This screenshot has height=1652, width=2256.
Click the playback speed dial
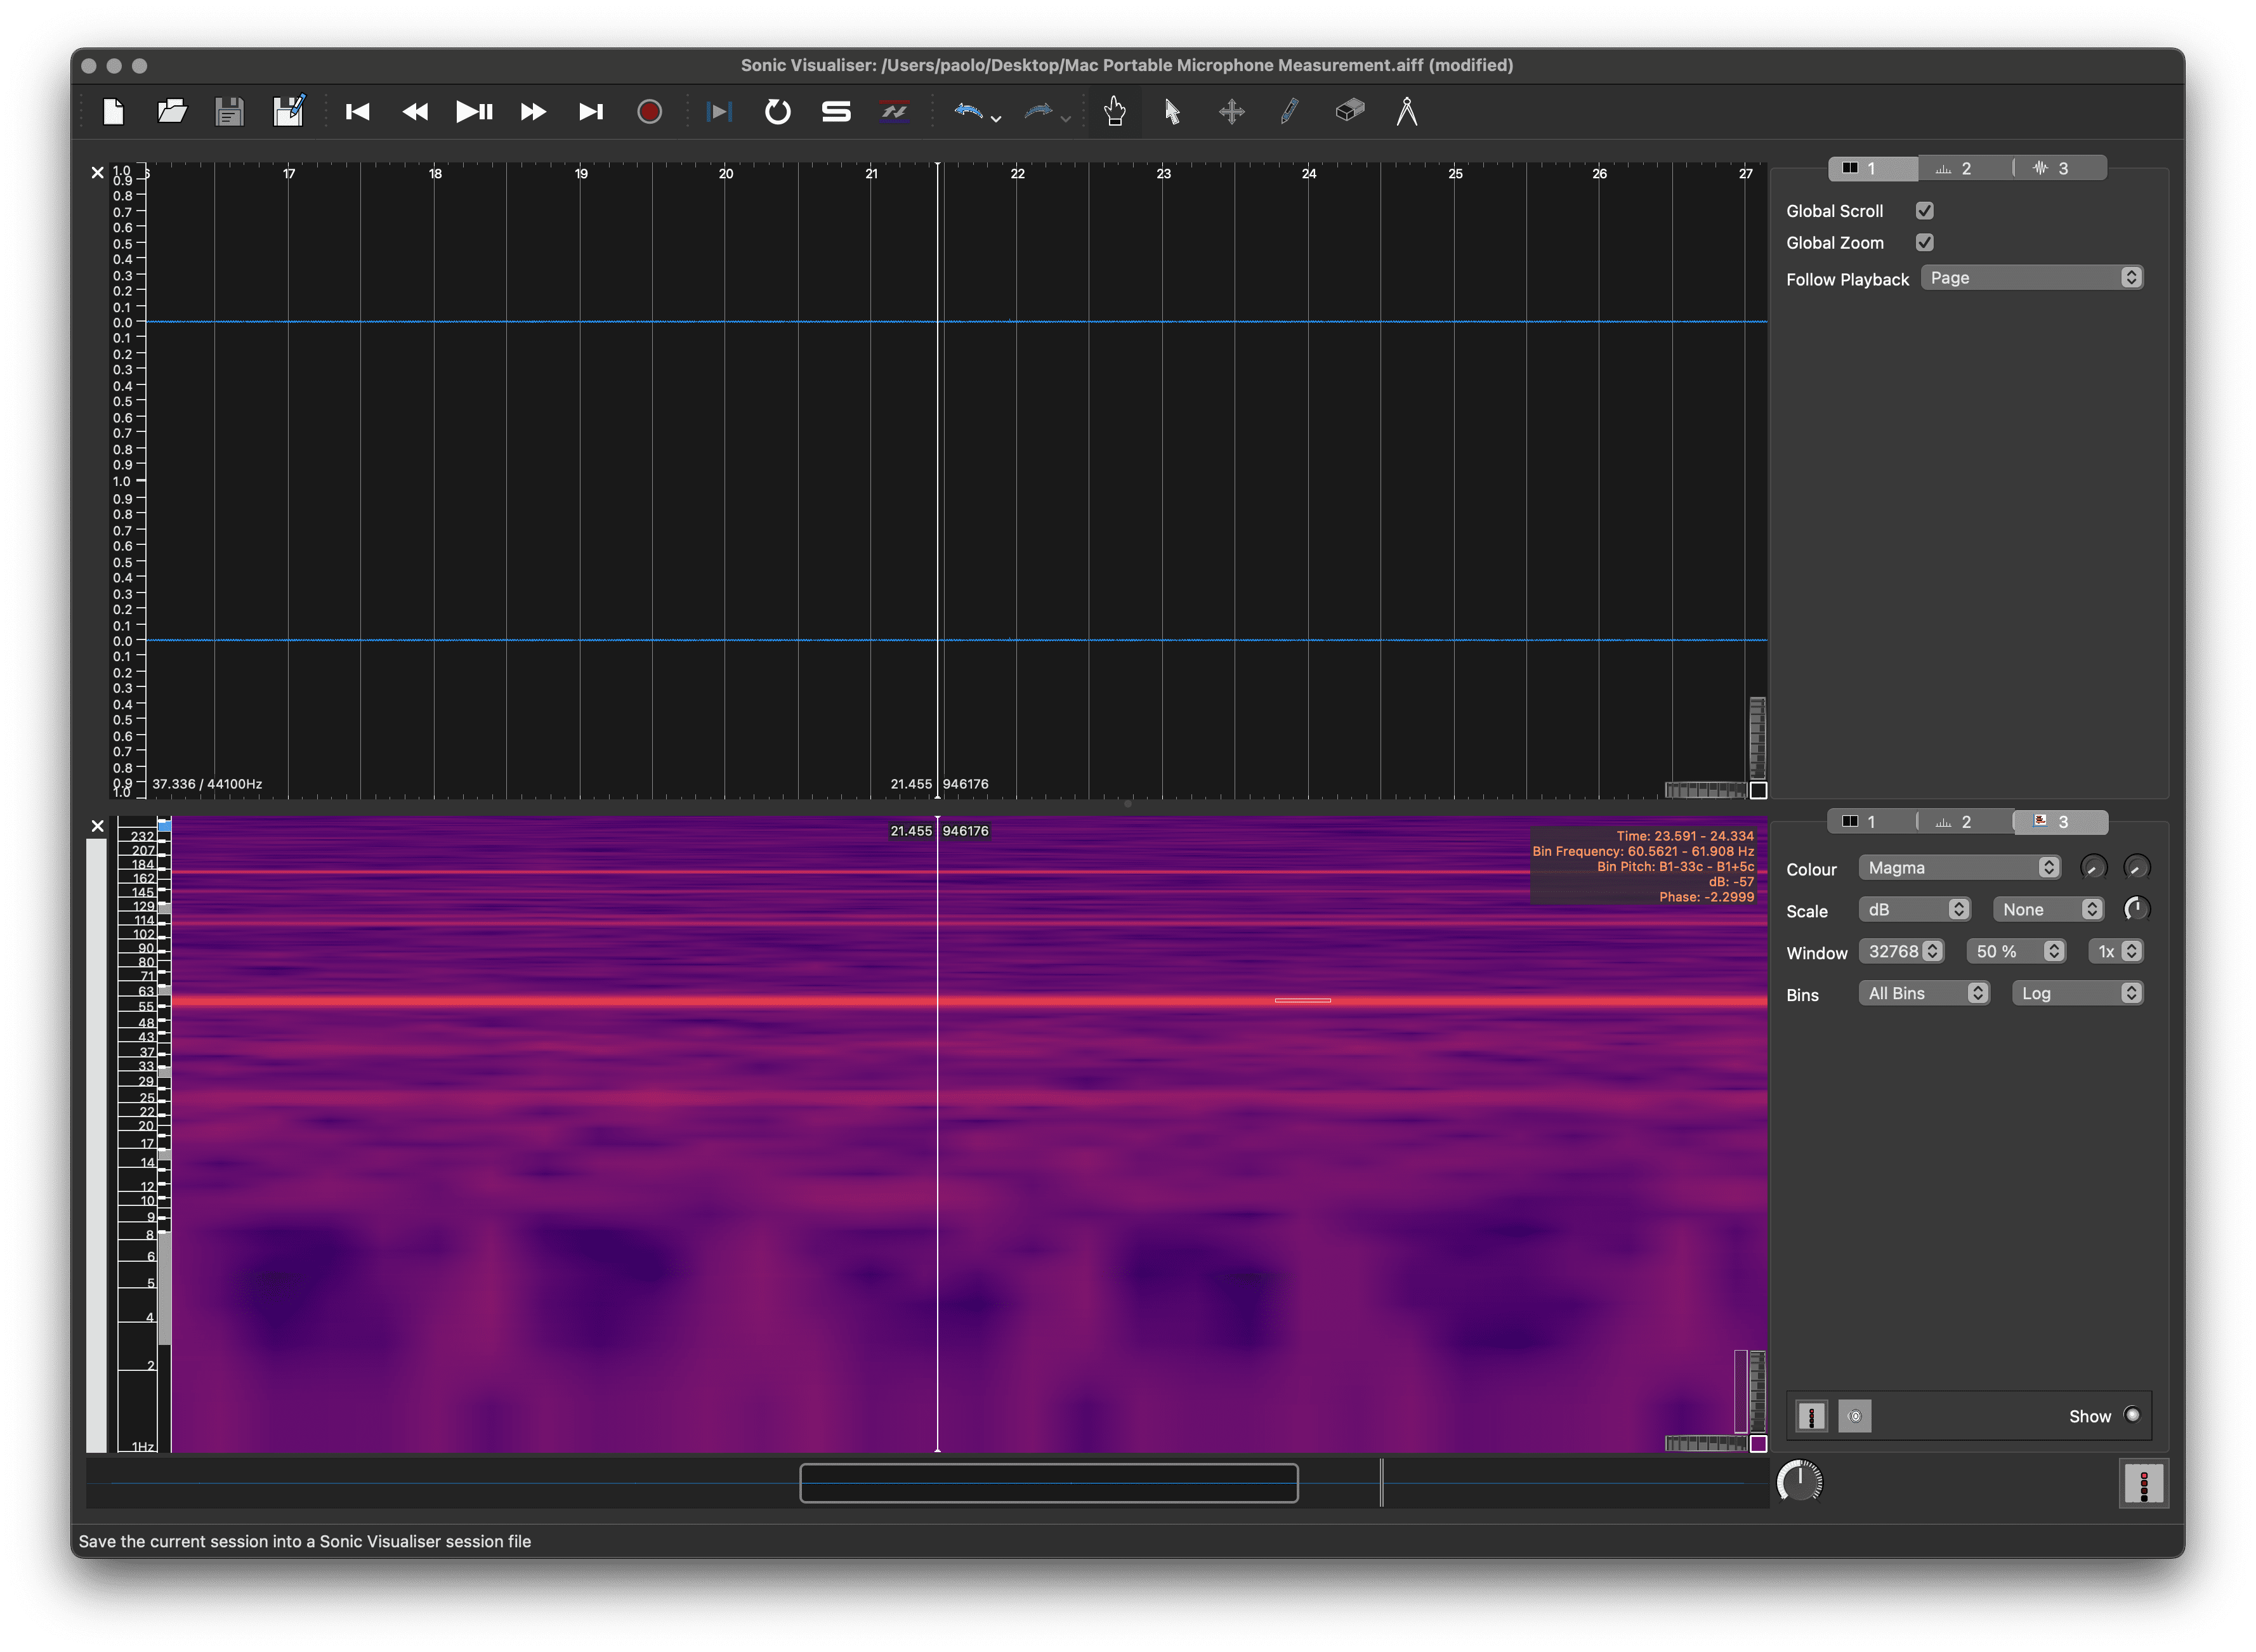(x=1799, y=1482)
